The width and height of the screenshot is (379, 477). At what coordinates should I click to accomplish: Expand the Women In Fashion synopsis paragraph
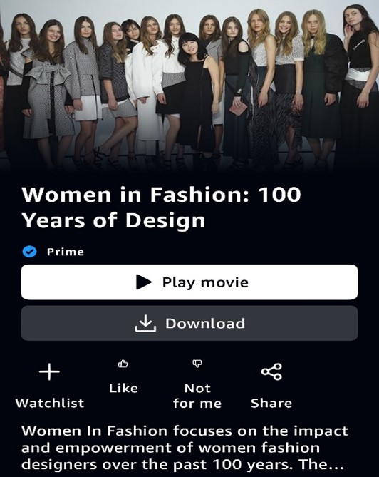tap(185, 448)
